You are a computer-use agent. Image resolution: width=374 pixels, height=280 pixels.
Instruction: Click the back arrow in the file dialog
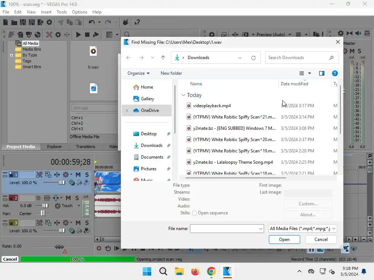pyautogui.click(x=129, y=58)
